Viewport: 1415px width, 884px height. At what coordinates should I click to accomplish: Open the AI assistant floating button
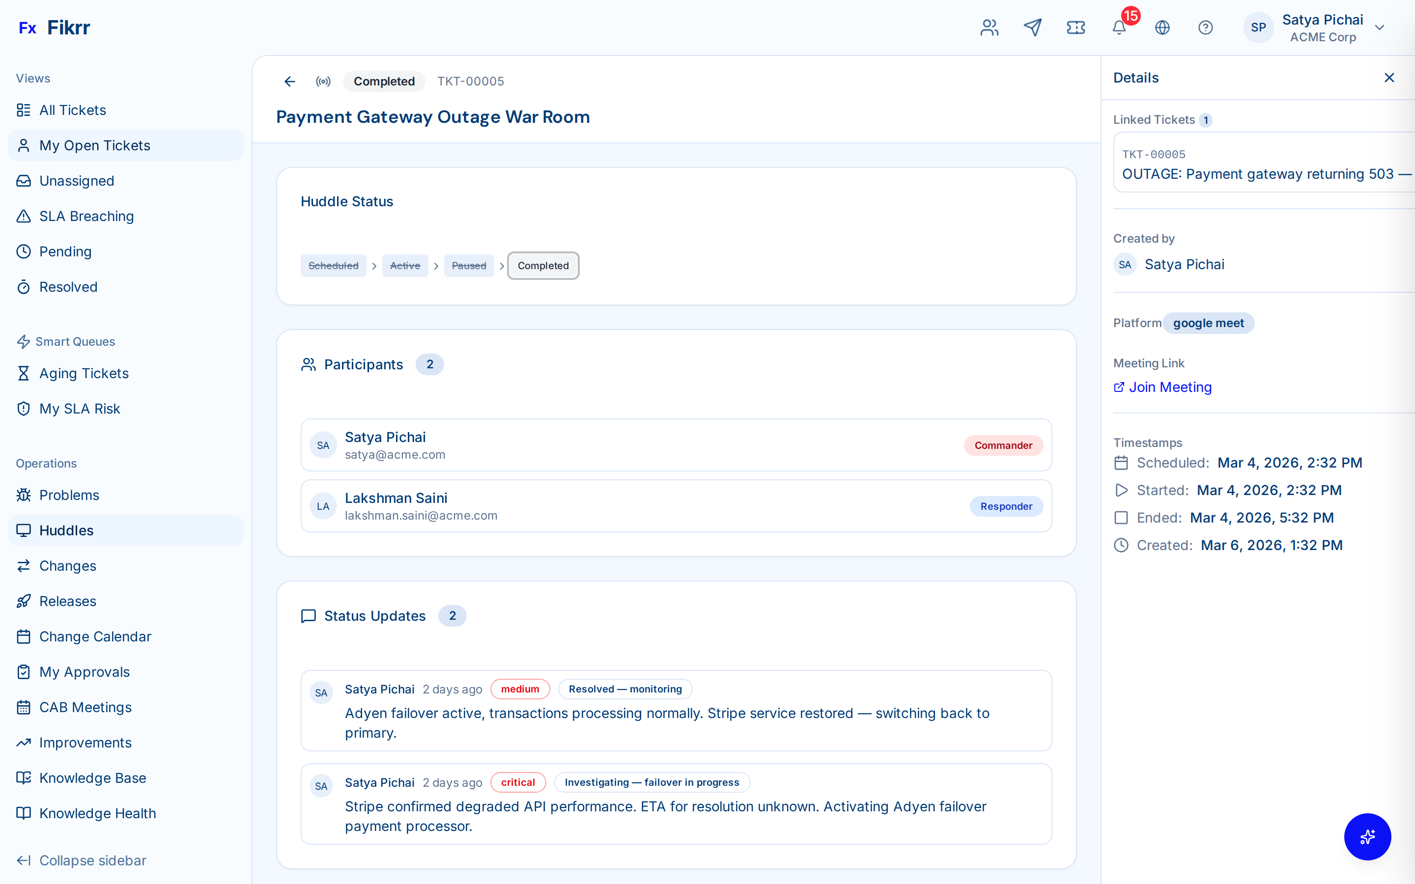[1367, 837]
